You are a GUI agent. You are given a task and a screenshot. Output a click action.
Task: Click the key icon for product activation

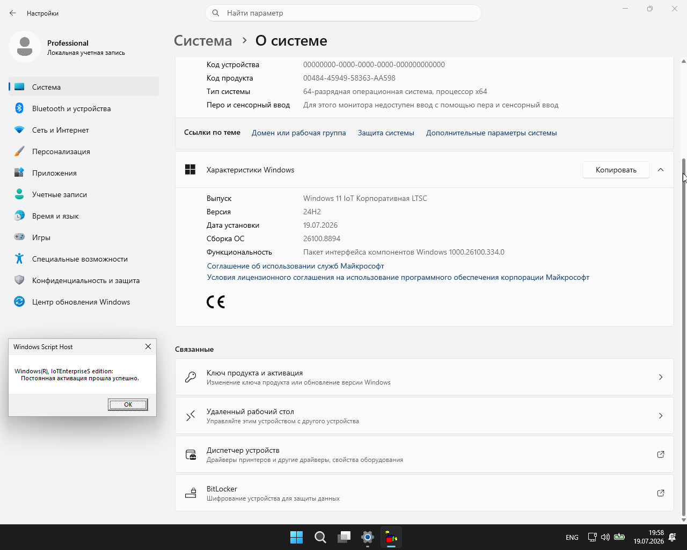pos(191,377)
